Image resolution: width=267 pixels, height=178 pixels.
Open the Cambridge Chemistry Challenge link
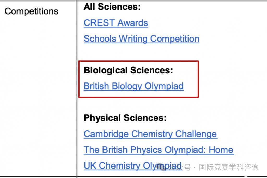[150, 134]
